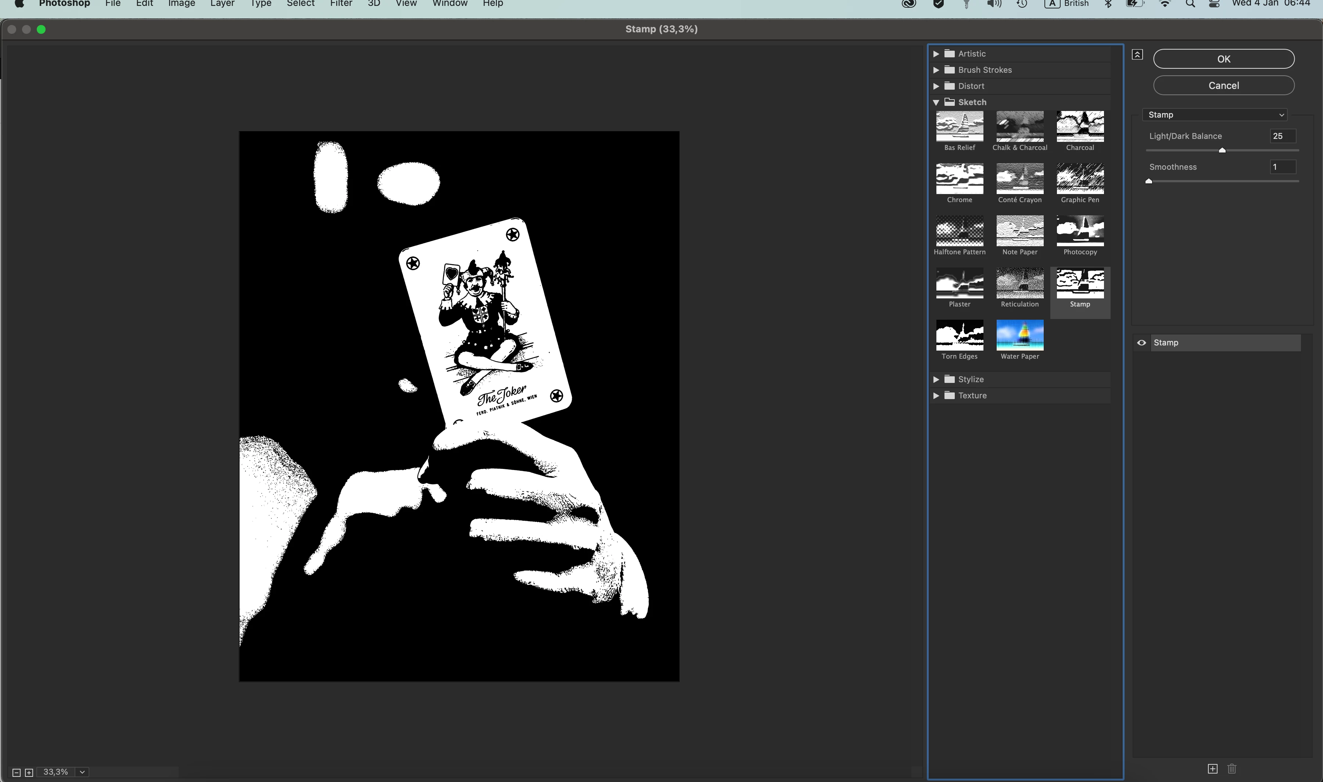Collapse the filter gallery thumbnails panel icon

coord(1137,55)
